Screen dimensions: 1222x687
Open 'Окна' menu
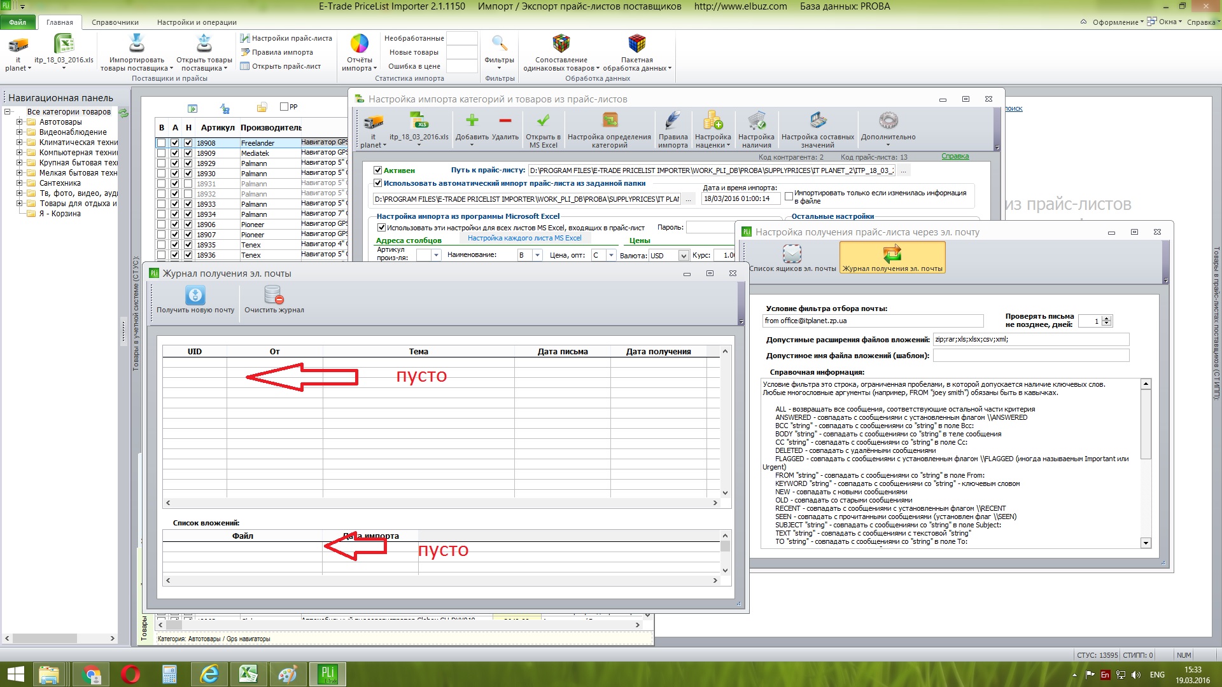(x=1165, y=22)
